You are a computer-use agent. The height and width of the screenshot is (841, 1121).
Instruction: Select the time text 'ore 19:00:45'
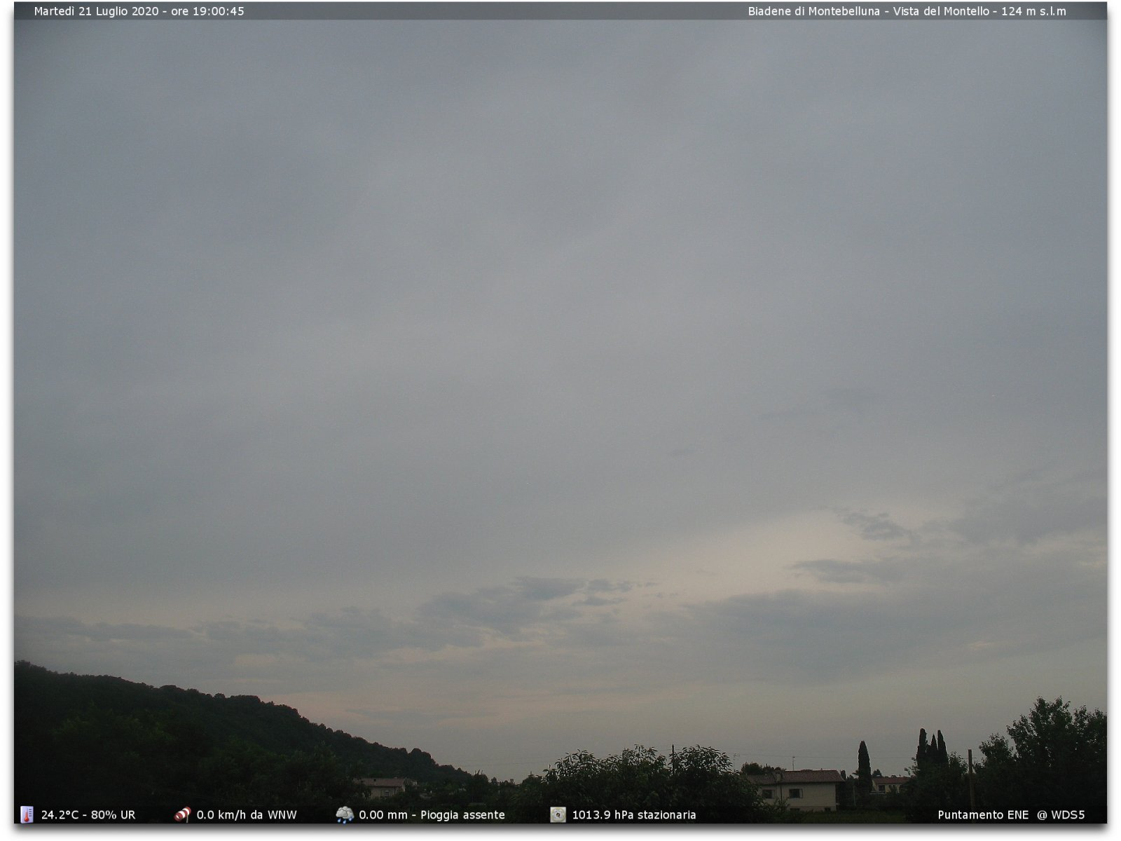pos(208,11)
